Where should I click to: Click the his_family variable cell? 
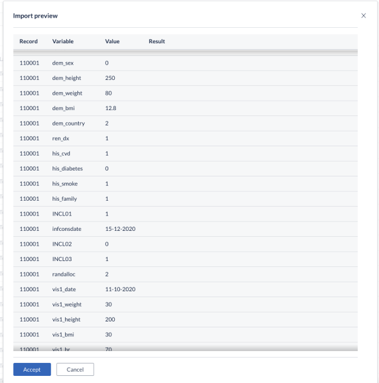64,199
